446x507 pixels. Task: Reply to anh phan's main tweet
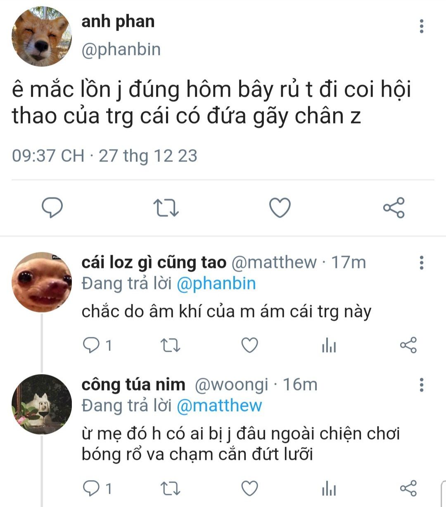point(52,207)
